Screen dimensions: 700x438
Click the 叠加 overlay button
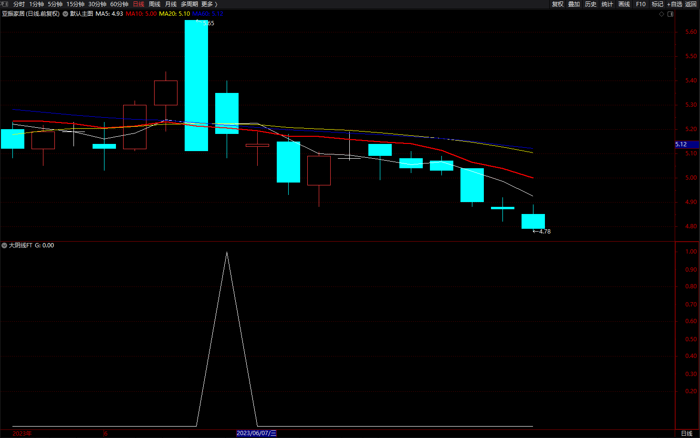(574, 4)
